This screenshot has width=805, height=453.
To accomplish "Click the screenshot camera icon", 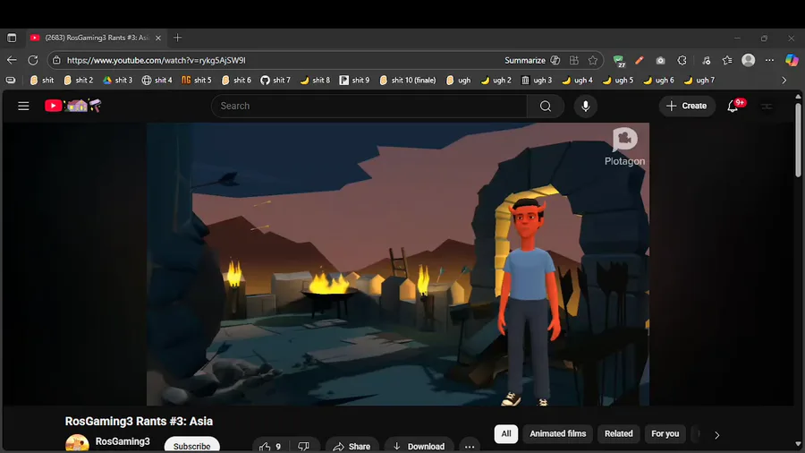I will click(x=660, y=60).
